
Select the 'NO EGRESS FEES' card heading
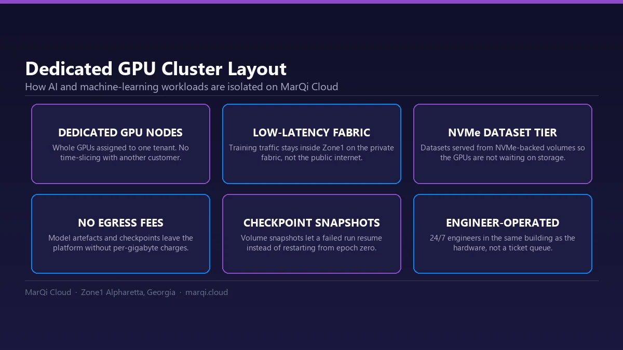tap(120, 223)
